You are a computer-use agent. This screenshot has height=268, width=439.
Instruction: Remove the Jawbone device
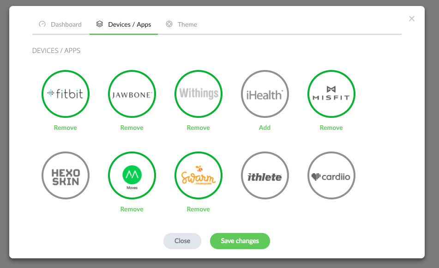pos(132,128)
